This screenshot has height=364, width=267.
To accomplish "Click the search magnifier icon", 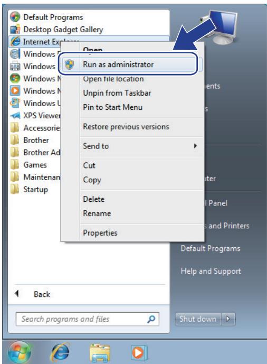I will coord(151,319).
